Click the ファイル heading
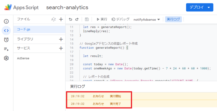The width and height of the screenshot is (217, 111). tap(23, 19)
